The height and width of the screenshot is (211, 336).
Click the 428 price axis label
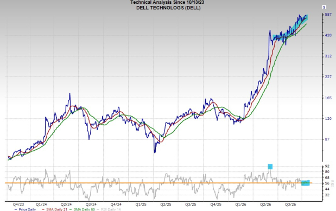[328, 35]
